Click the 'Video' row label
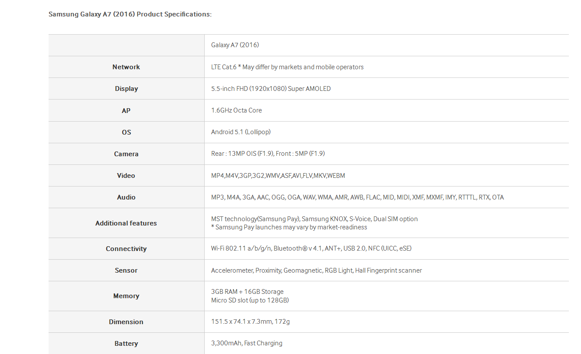The height and width of the screenshot is (354, 581). tap(126, 176)
